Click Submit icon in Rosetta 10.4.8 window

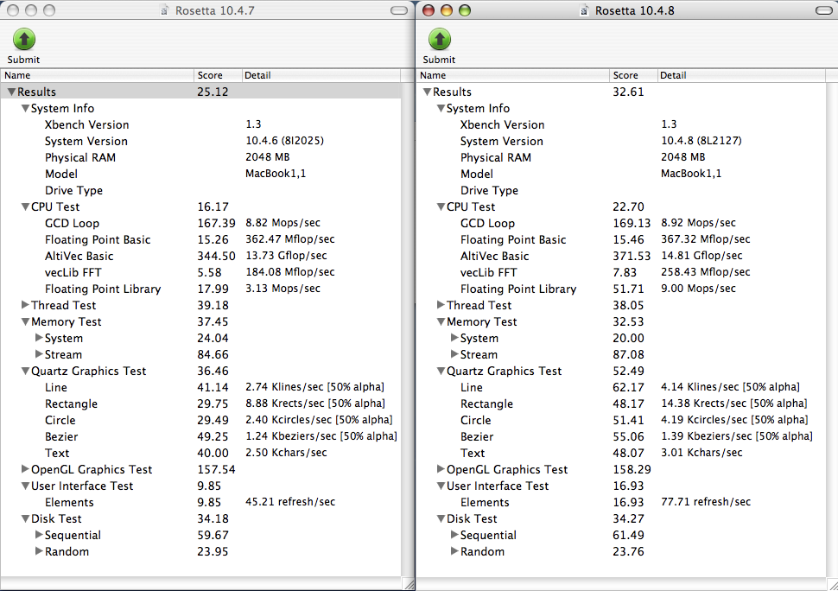[440, 39]
